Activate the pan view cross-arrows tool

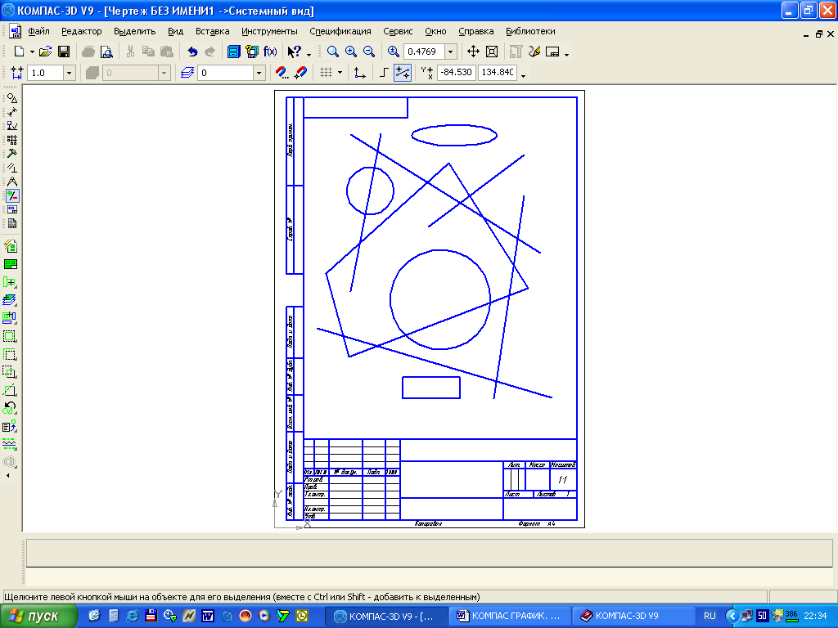click(473, 52)
